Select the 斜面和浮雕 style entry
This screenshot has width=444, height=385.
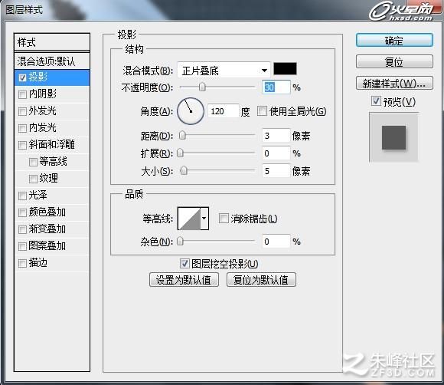point(52,145)
